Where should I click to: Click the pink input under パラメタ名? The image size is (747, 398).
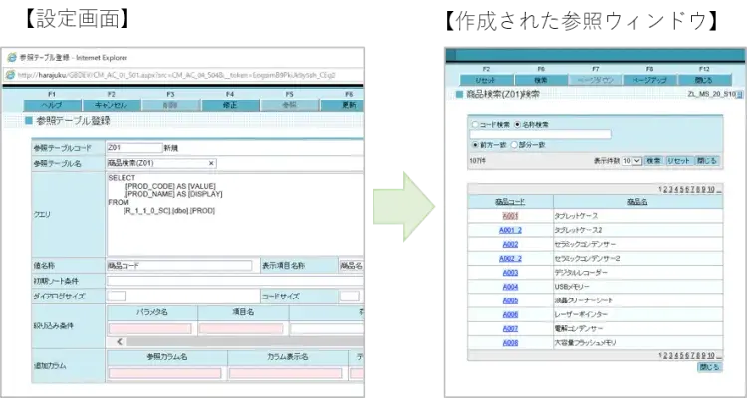(x=150, y=329)
